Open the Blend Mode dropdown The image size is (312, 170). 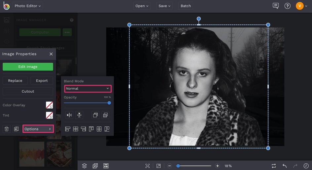[x=88, y=88]
